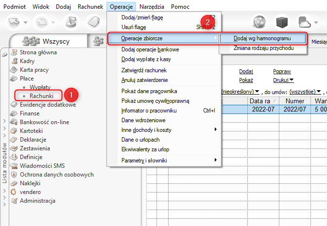327x226 pixels.
Task: Select Pokaż umowę cywilnoprawną
Action: click(x=164, y=101)
